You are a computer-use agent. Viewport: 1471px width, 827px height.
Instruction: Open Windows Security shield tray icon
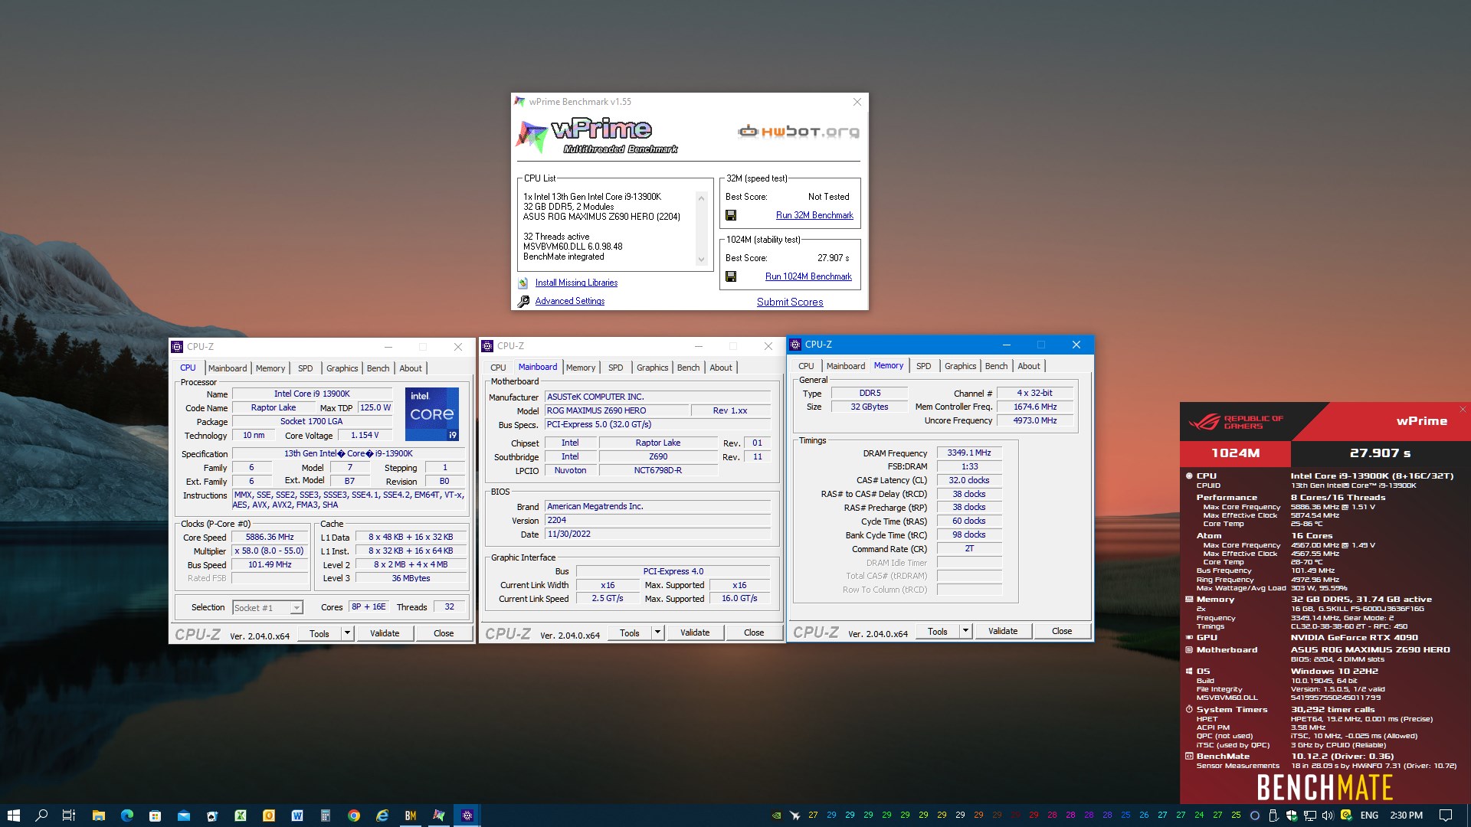click(1292, 816)
